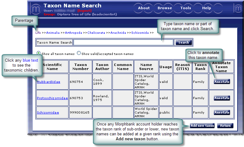The width and height of the screenshot is (244, 147).
Task: Click the Taxon Author column header
Action: coord(102,67)
